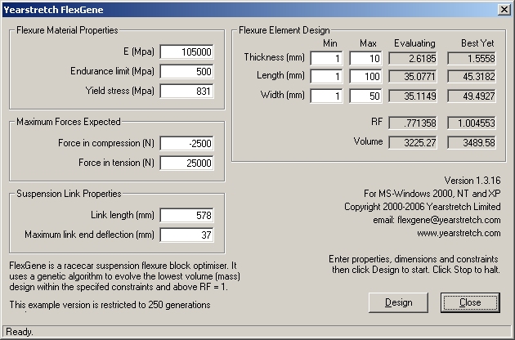Close the window with the title bar X
Image resolution: width=515 pixels, height=340 pixels.
click(504, 10)
